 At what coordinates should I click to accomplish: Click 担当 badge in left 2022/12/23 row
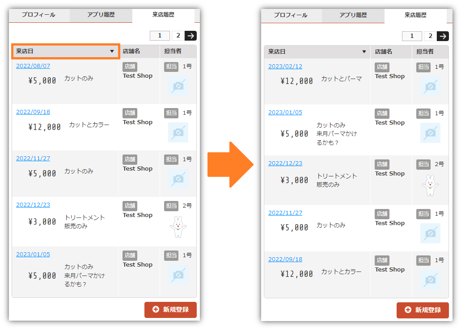(171, 206)
